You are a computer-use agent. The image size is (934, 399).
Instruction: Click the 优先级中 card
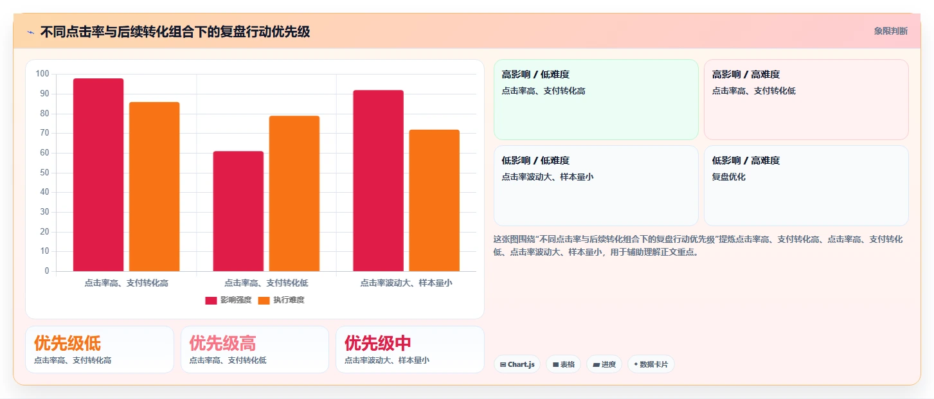(410, 350)
